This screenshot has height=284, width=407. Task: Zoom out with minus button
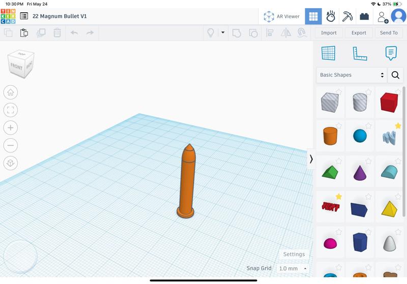click(11, 145)
